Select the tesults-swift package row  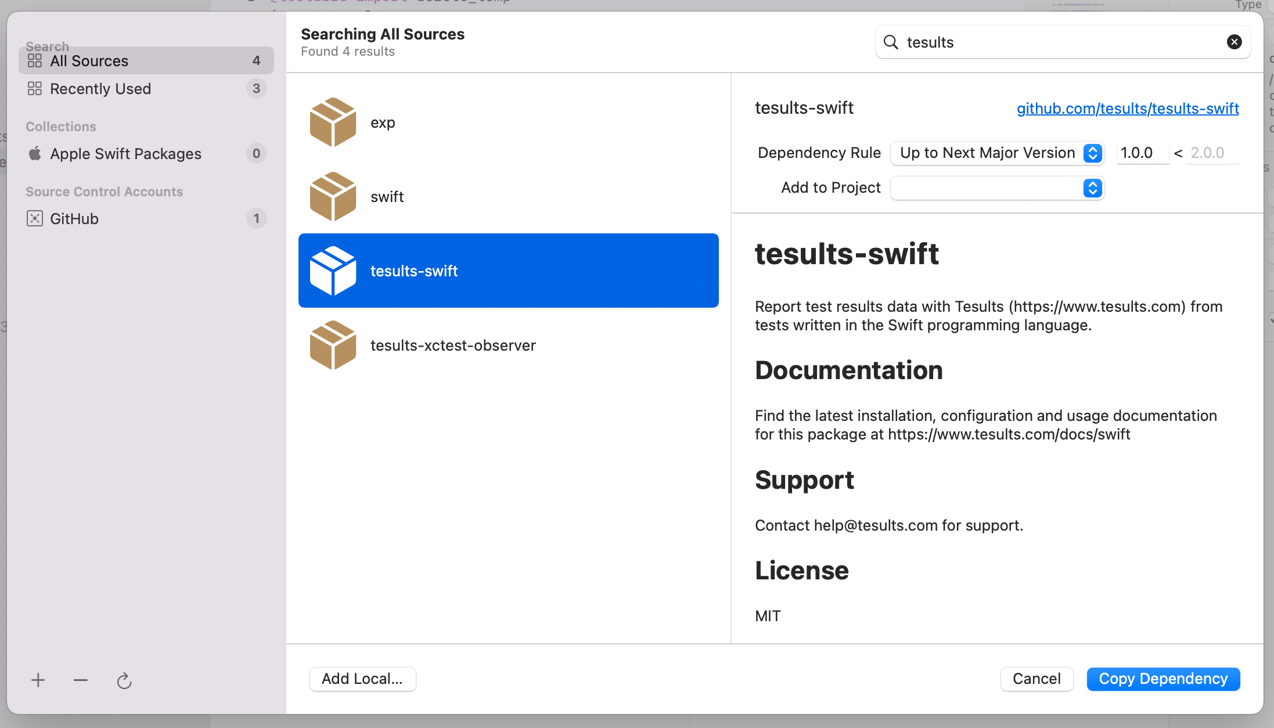click(509, 271)
